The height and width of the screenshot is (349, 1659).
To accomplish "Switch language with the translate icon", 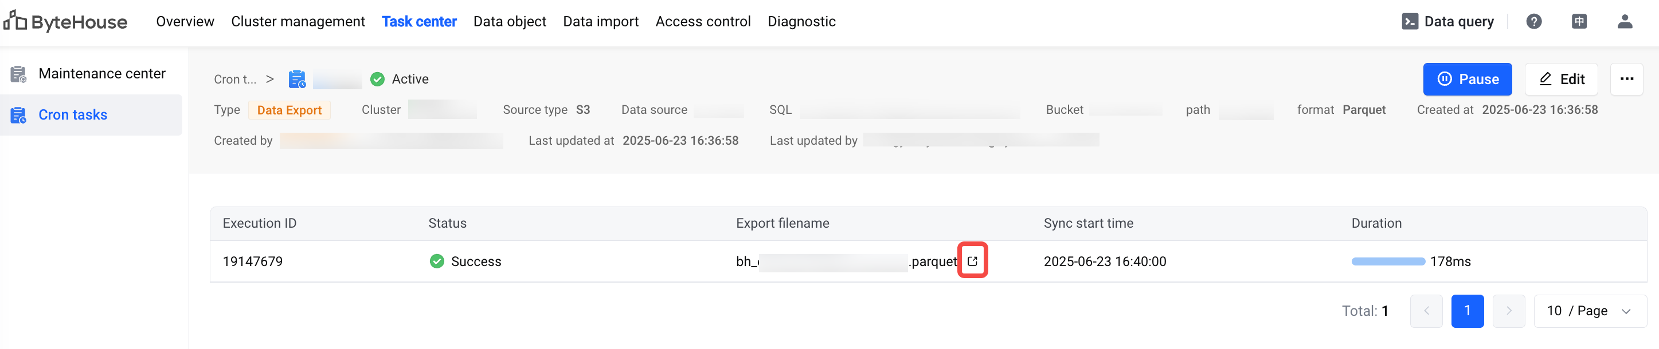I will 1579,22.
